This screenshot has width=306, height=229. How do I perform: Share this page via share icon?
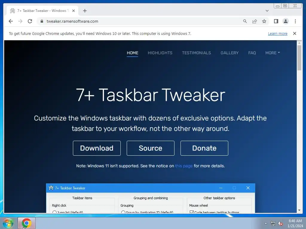coord(255,21)
